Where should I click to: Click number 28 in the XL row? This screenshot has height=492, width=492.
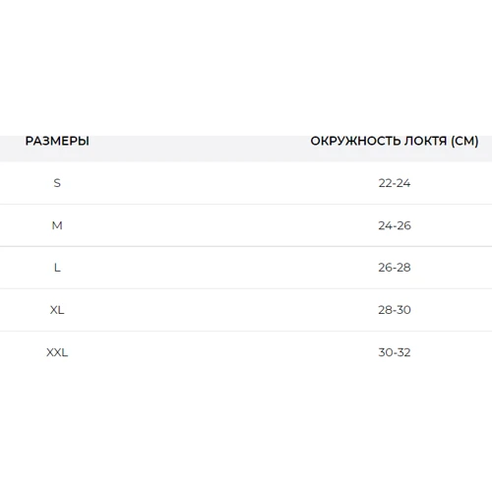(385, 310)
